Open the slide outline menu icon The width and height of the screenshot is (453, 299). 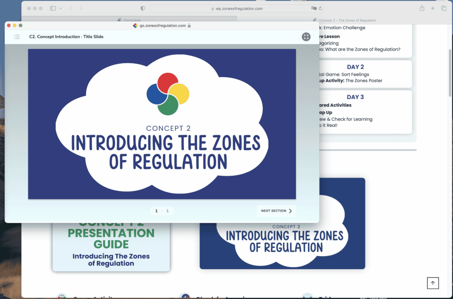tap(17, 37)
